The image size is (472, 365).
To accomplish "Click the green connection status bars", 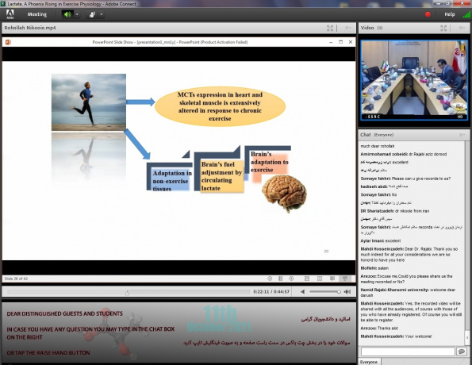I will click(467, 13).
